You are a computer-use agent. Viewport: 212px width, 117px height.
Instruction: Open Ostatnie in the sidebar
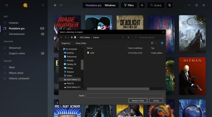coord(14,23)
